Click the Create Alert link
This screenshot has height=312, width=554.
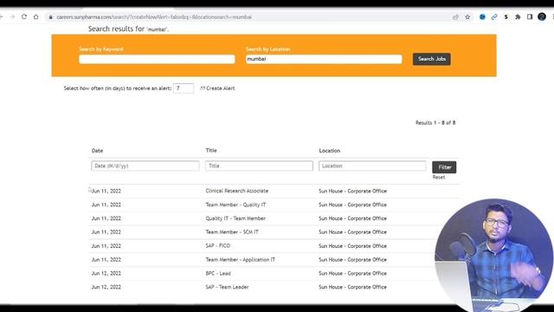(x=220, y=88)
